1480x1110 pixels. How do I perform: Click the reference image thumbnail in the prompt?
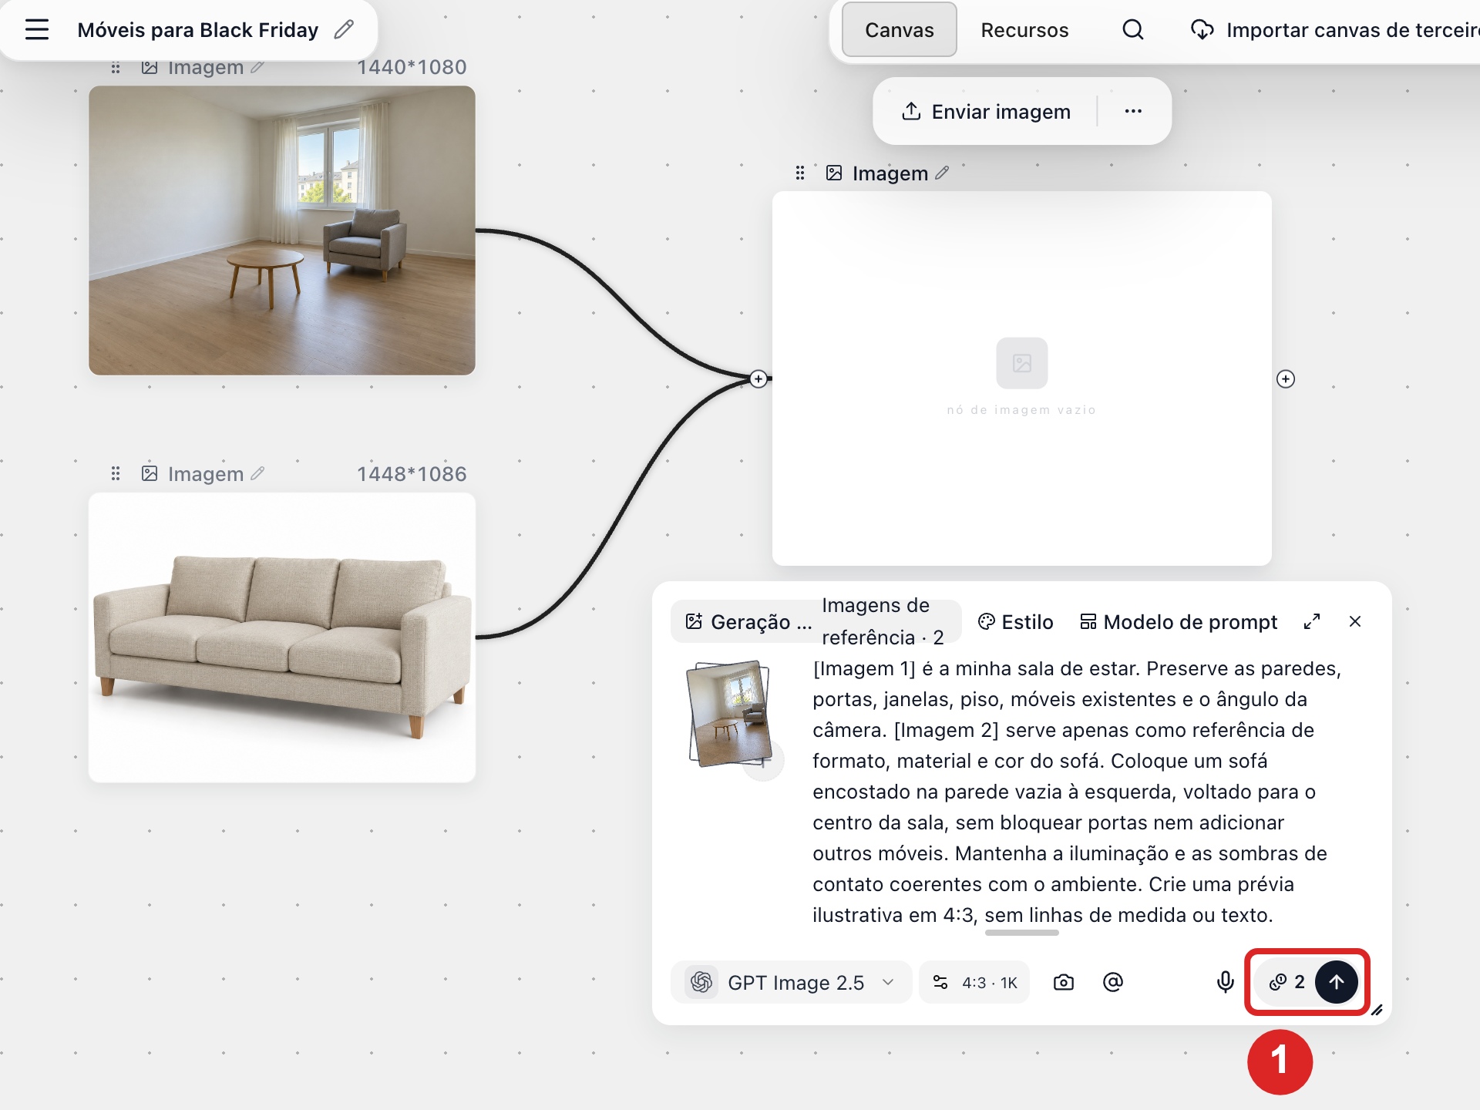click(x=730, y=713)
